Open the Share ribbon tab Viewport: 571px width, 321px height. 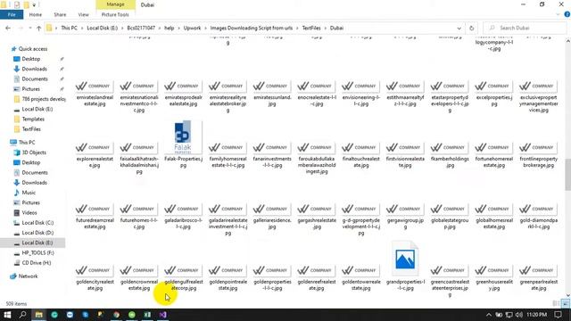(60, 14)
